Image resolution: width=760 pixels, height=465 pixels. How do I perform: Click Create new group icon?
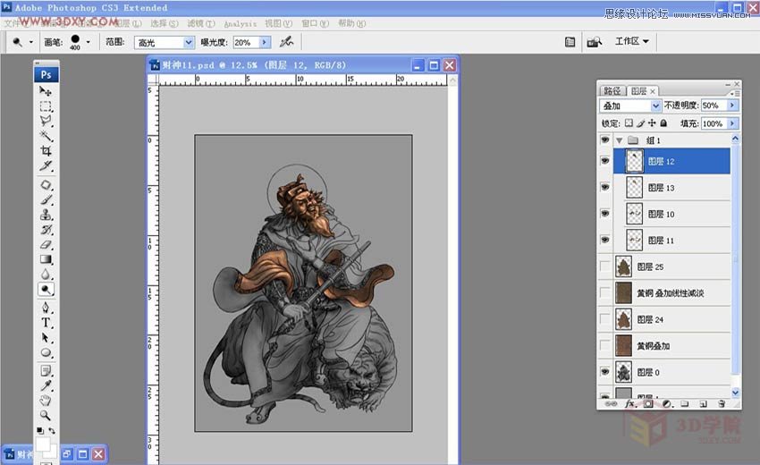(684, 403)
